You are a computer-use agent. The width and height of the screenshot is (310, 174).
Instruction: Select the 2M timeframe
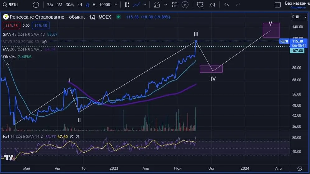pyautogui.click(x=50, y=5)
